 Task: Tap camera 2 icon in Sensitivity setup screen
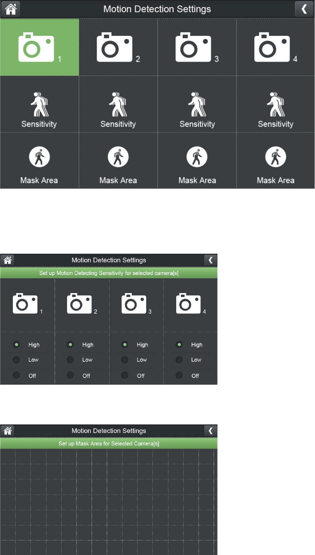point(80,304)
